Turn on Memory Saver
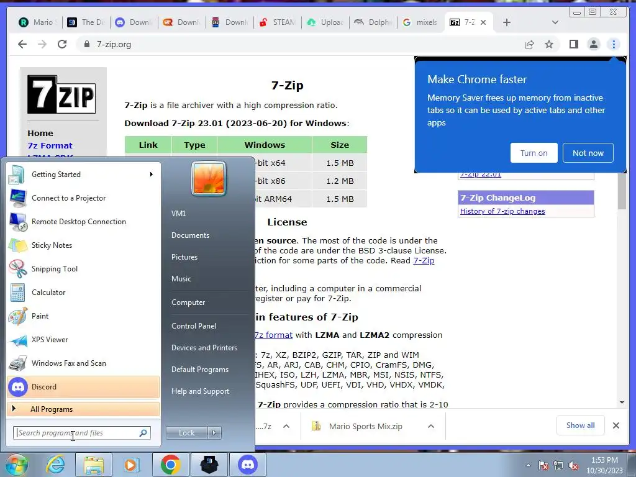Screen dimensions: 636x477 pos(534,153)
